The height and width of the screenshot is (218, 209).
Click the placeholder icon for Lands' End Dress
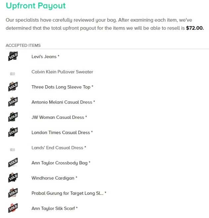click(13, 150)
